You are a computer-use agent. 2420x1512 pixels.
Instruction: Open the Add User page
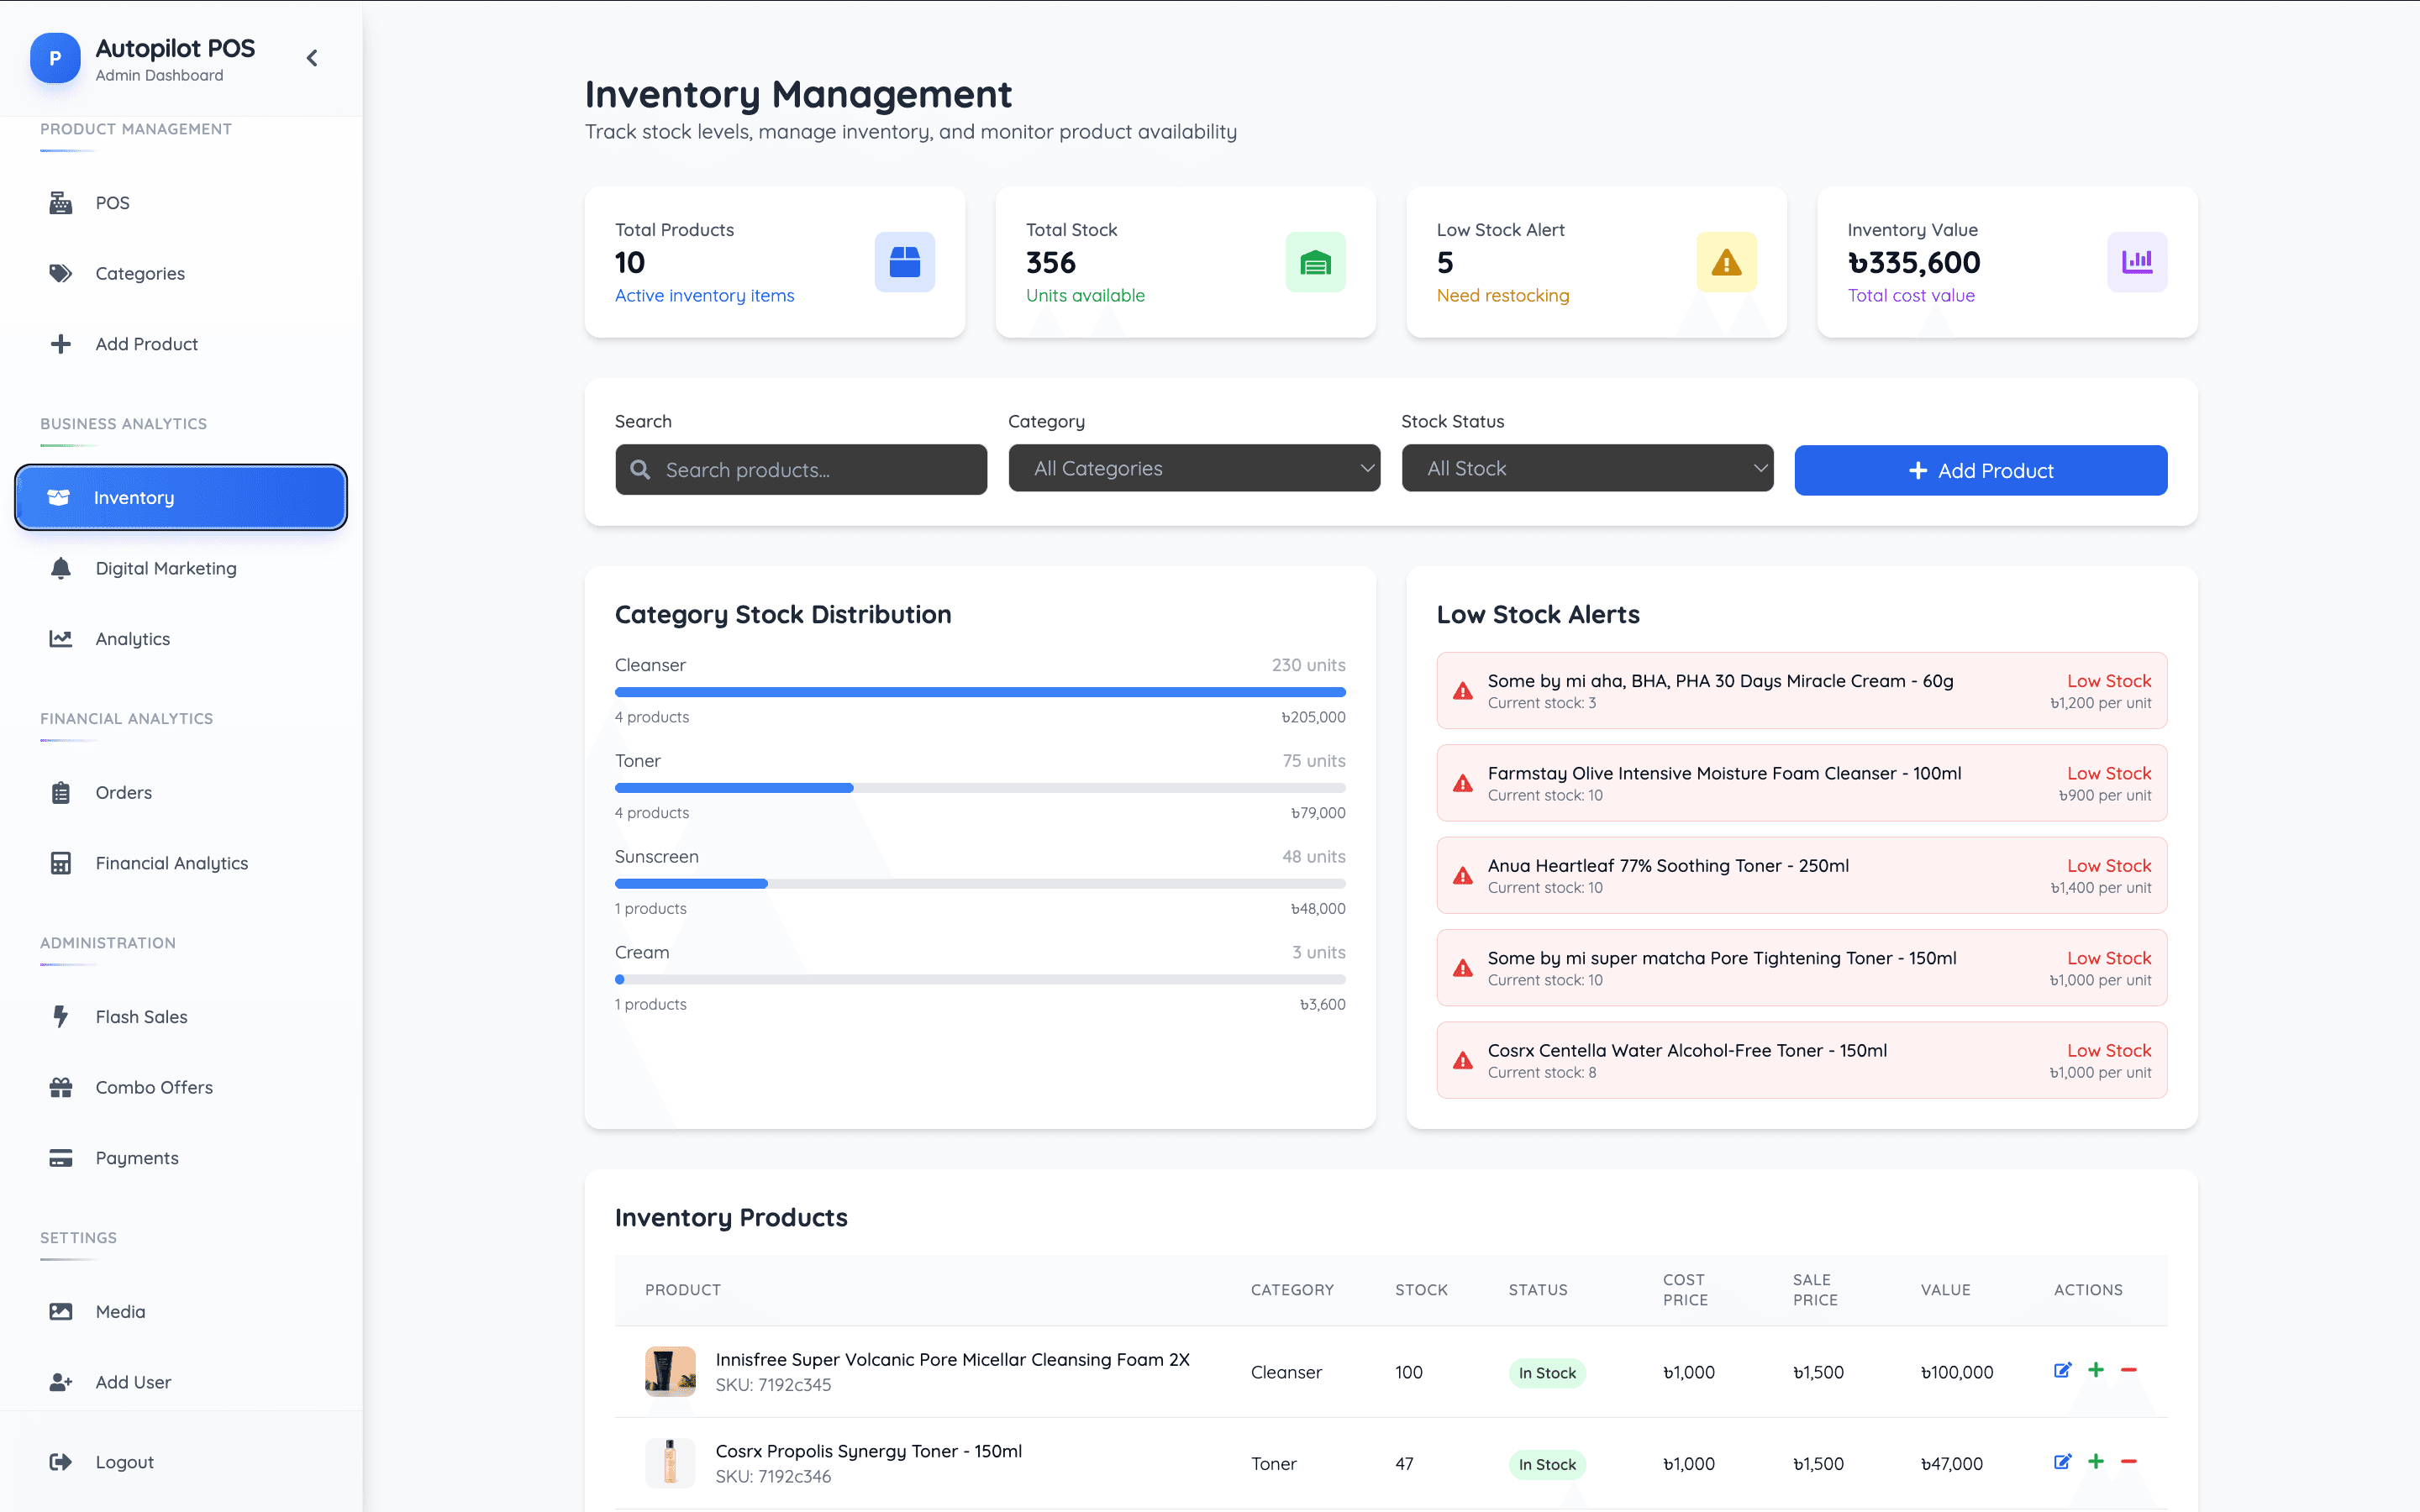pos(181,1382)
